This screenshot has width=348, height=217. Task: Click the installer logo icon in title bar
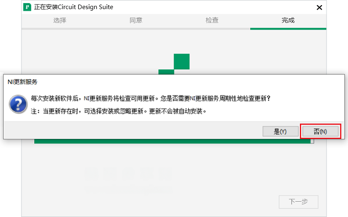27,7
